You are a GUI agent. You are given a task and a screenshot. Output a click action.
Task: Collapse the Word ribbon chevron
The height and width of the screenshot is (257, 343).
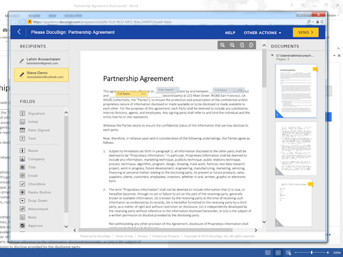(338, 48)
